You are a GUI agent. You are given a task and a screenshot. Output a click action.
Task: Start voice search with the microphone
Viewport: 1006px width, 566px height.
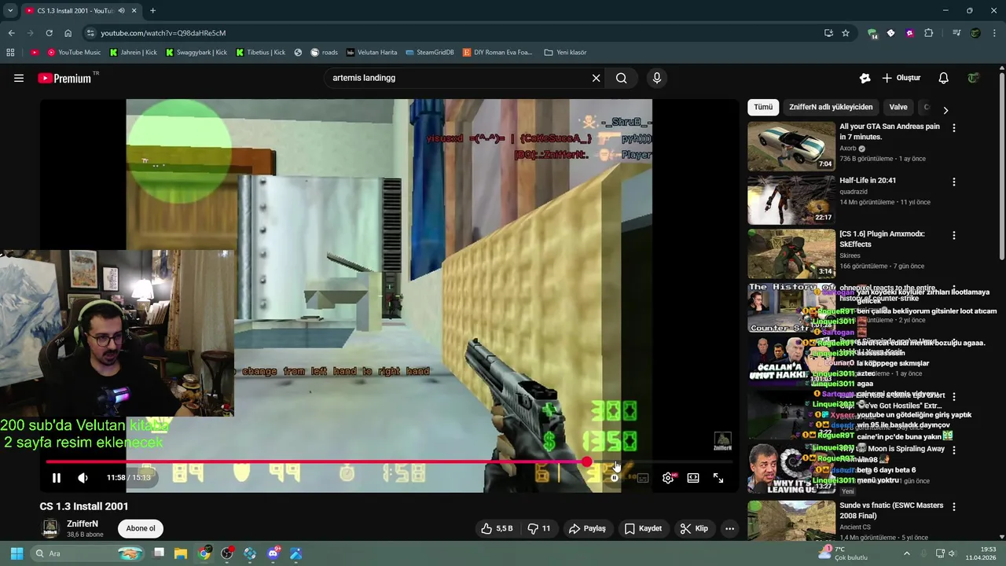pos(657,78)
